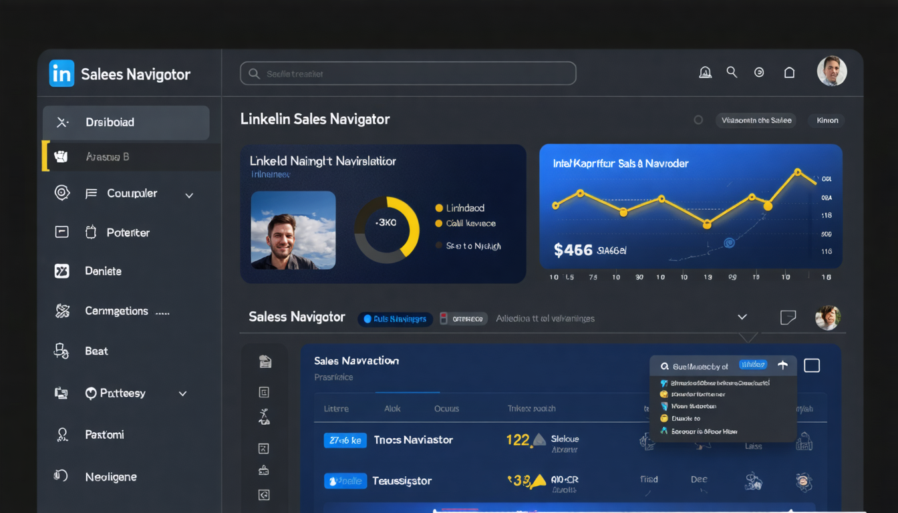Click the rightmost icon in the Teussigstor row
The width and height of the screenshot is (898, 513).
point(804,481)
